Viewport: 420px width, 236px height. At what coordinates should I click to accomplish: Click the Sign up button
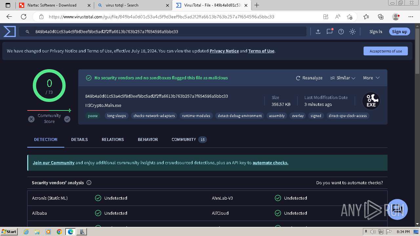pos(399,32)
